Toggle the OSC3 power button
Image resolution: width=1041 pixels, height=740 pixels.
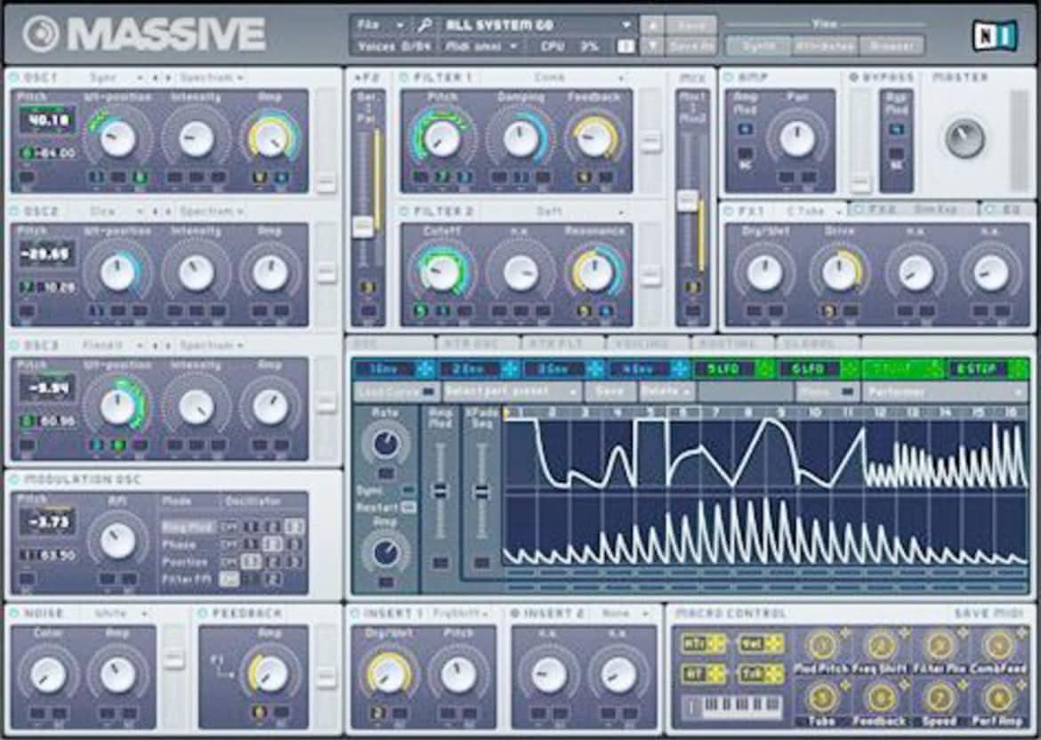(14, 346)
